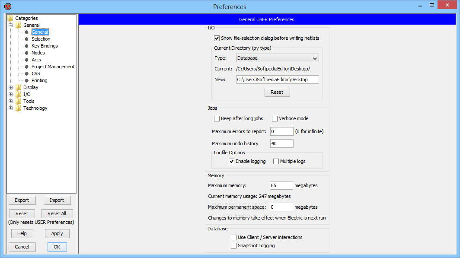Disable the Enable logging checkbox
Viewport: 460px width, 258px height.
(x=231, y=161)
